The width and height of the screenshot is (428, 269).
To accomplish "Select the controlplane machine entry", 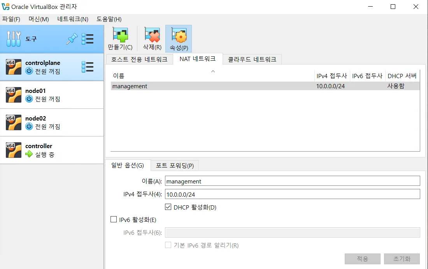I will click(52, 67).
